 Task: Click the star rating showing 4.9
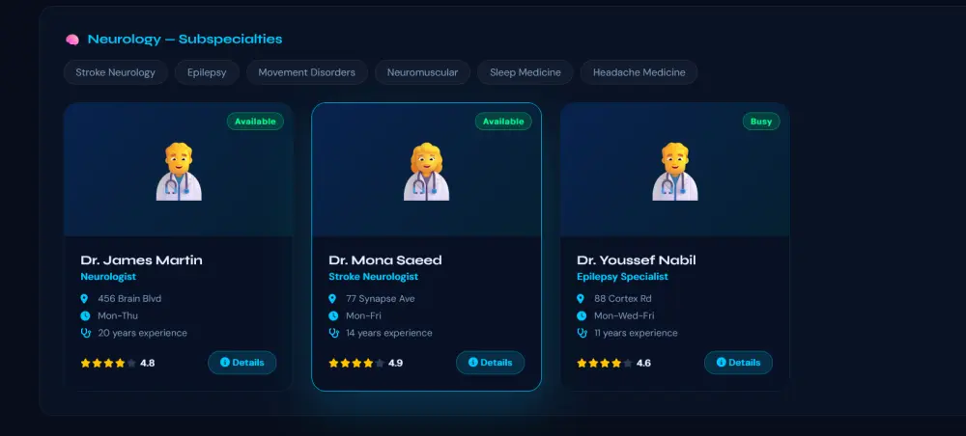click(x=366, y=363)
